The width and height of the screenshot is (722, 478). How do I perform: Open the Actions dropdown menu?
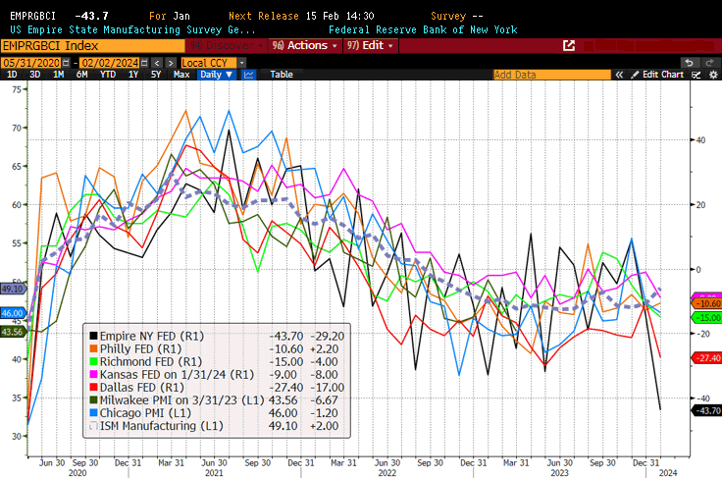[306, 45]
